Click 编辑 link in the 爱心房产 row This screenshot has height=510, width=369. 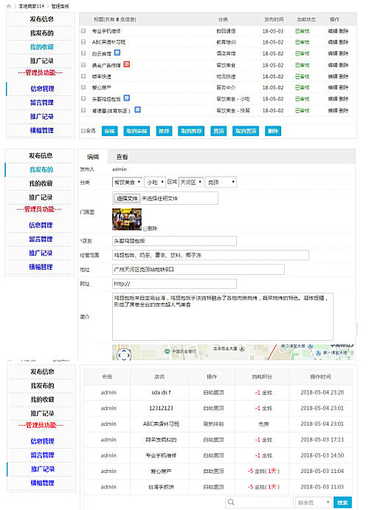[333, 87]
